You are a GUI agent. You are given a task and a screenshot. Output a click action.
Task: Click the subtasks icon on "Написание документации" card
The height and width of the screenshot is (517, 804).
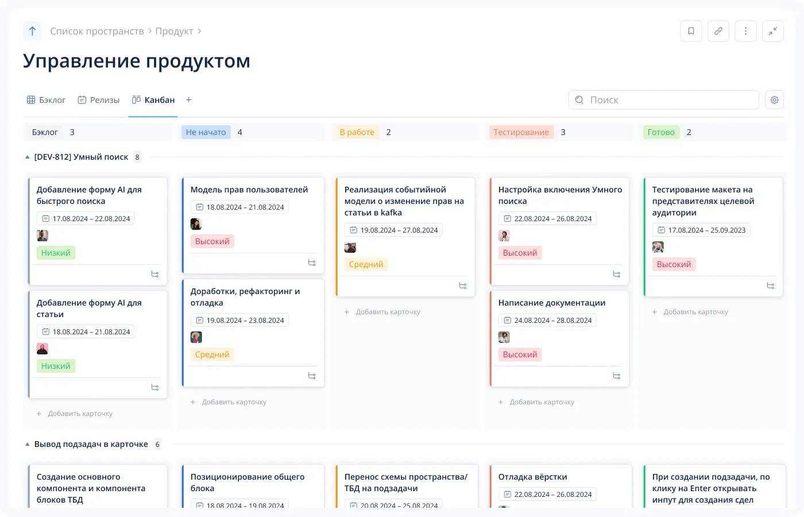pyautogui.click(x=617, y=376)
